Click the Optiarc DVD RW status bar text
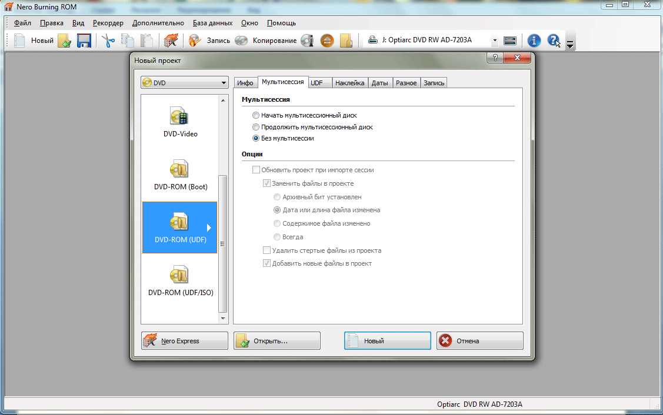 click(x=479, y=404)
